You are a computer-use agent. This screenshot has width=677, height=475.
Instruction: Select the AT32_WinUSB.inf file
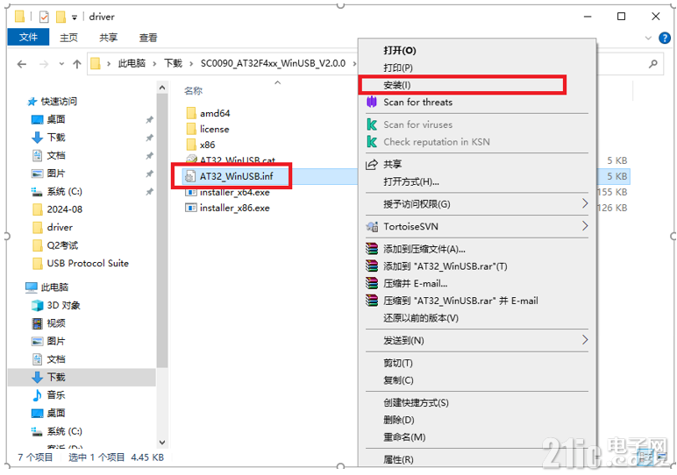pyautogui.click(x=236, y=176)
